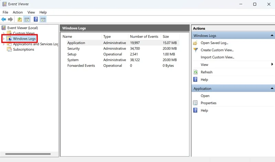Select Subscriptions in the tree
Viewport: 275px width, 162px height.
23,49
